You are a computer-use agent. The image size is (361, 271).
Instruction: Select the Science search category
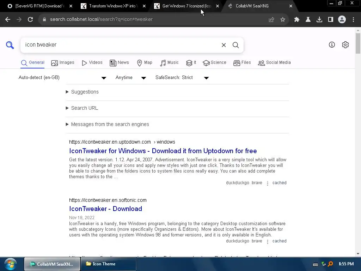tap(215, 63)
